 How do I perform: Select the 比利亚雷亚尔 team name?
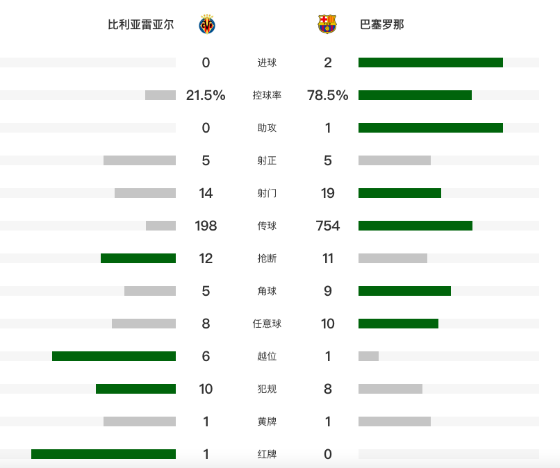pos(141,25)
